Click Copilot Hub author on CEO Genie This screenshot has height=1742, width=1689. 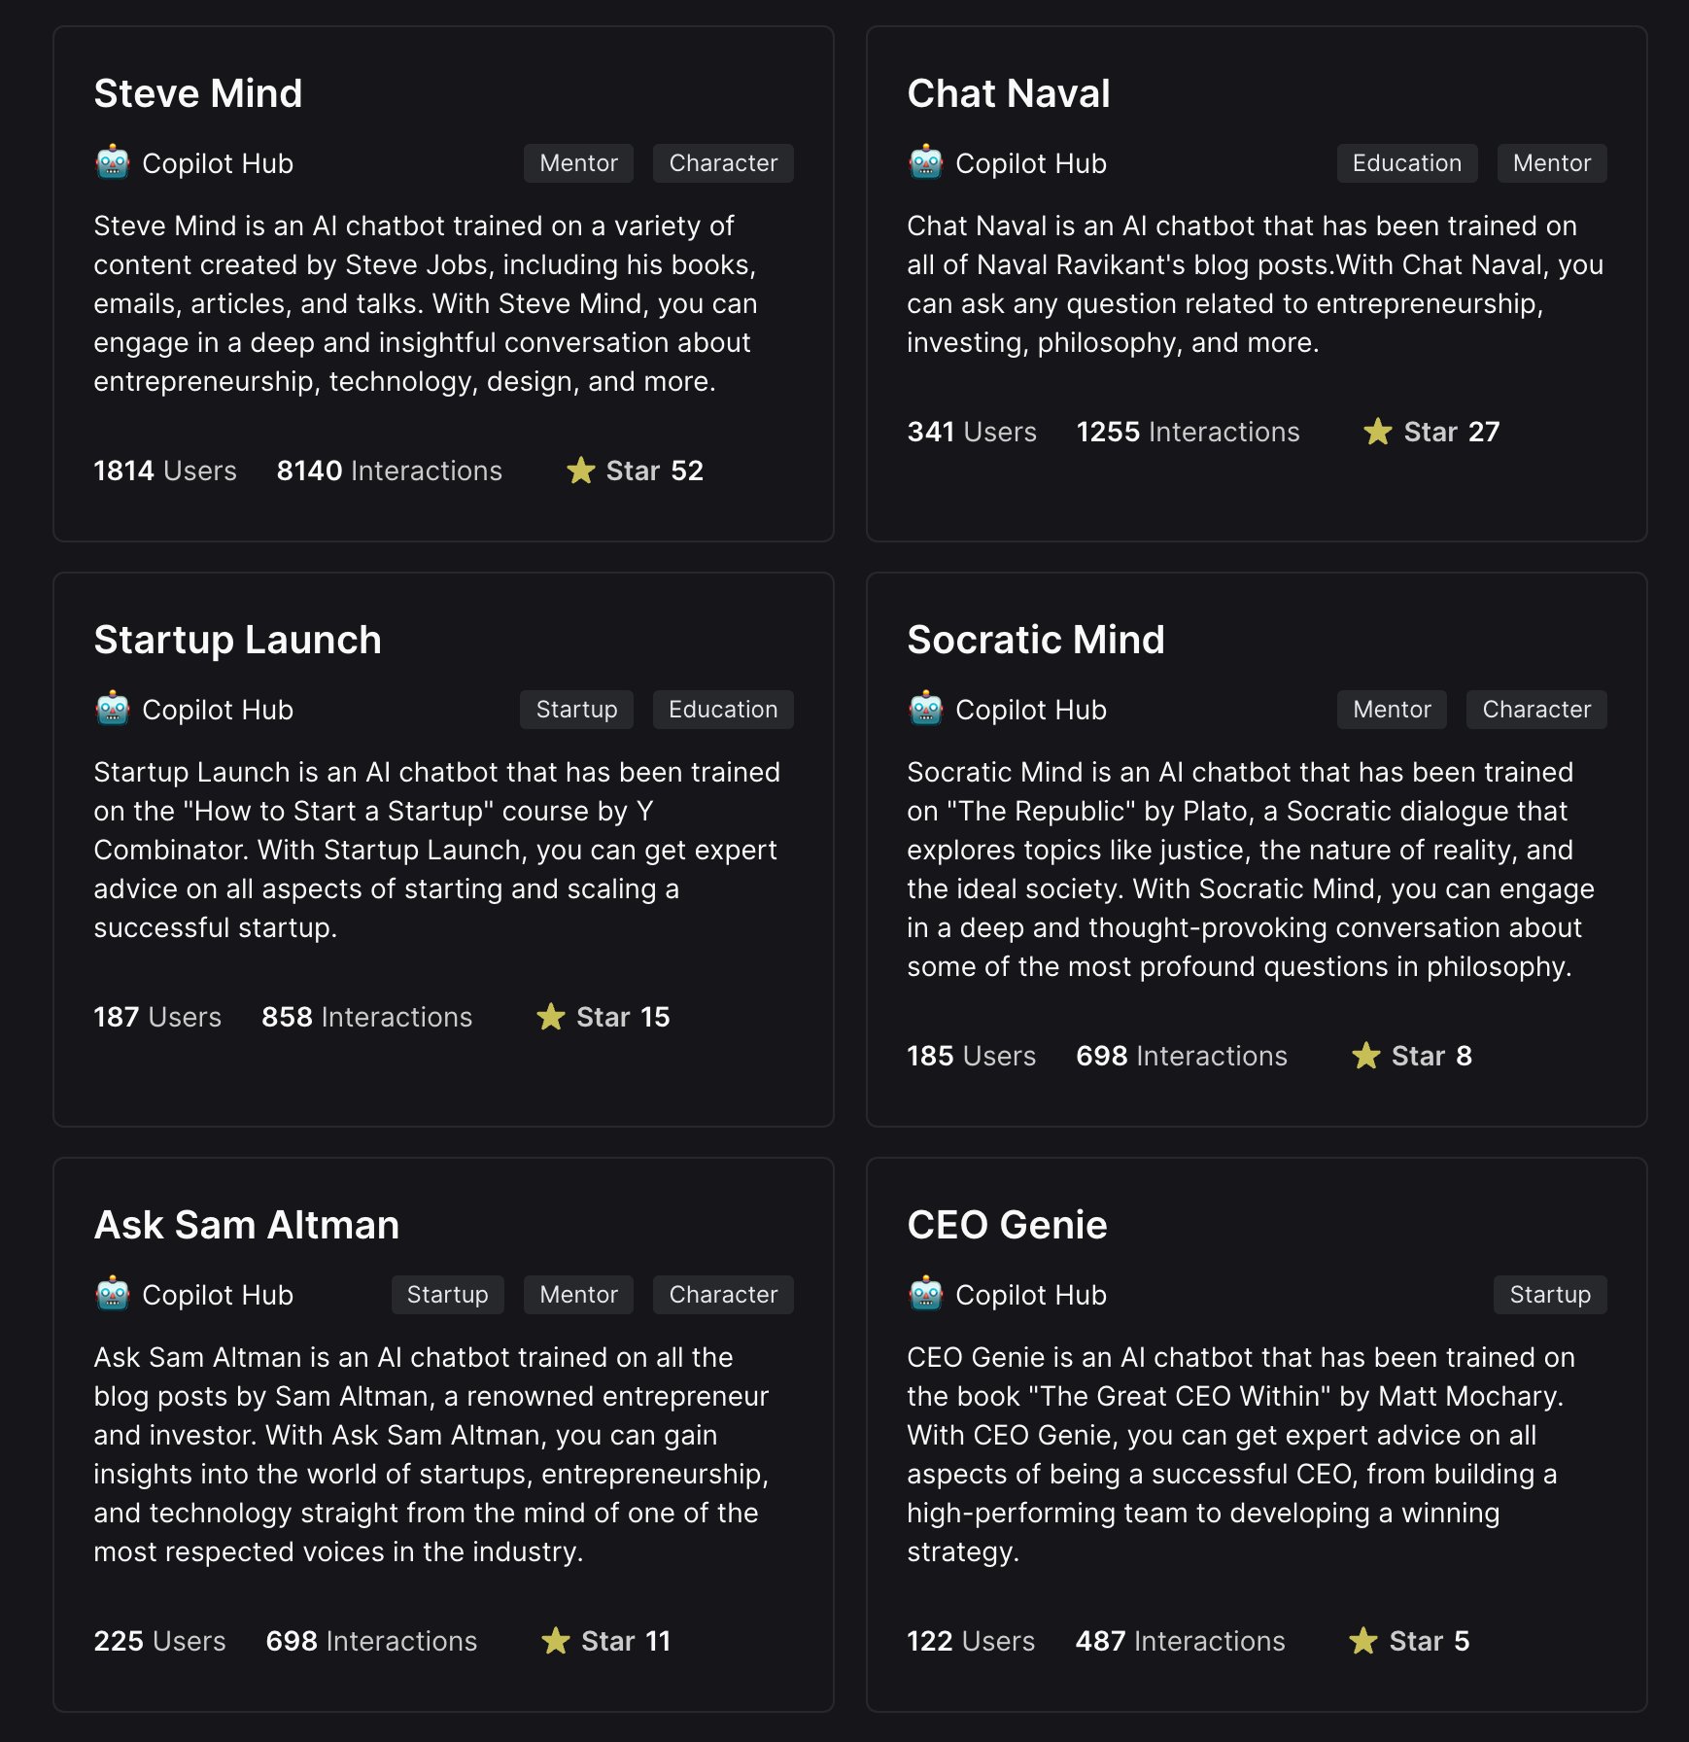tap(1030, 1295)
